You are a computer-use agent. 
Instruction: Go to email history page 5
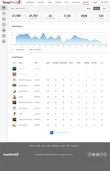point(64,133)
